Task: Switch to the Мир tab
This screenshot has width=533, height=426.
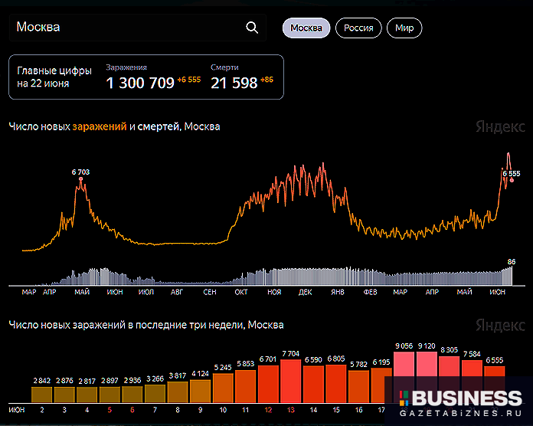Action: click(404, 28)
